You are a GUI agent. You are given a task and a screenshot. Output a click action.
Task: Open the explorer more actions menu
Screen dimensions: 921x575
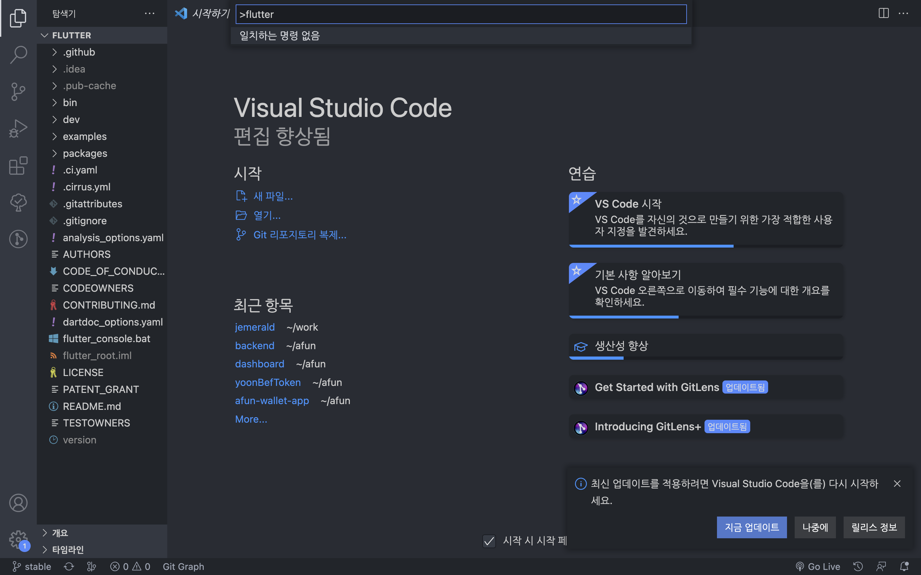[x=150, y=14]
